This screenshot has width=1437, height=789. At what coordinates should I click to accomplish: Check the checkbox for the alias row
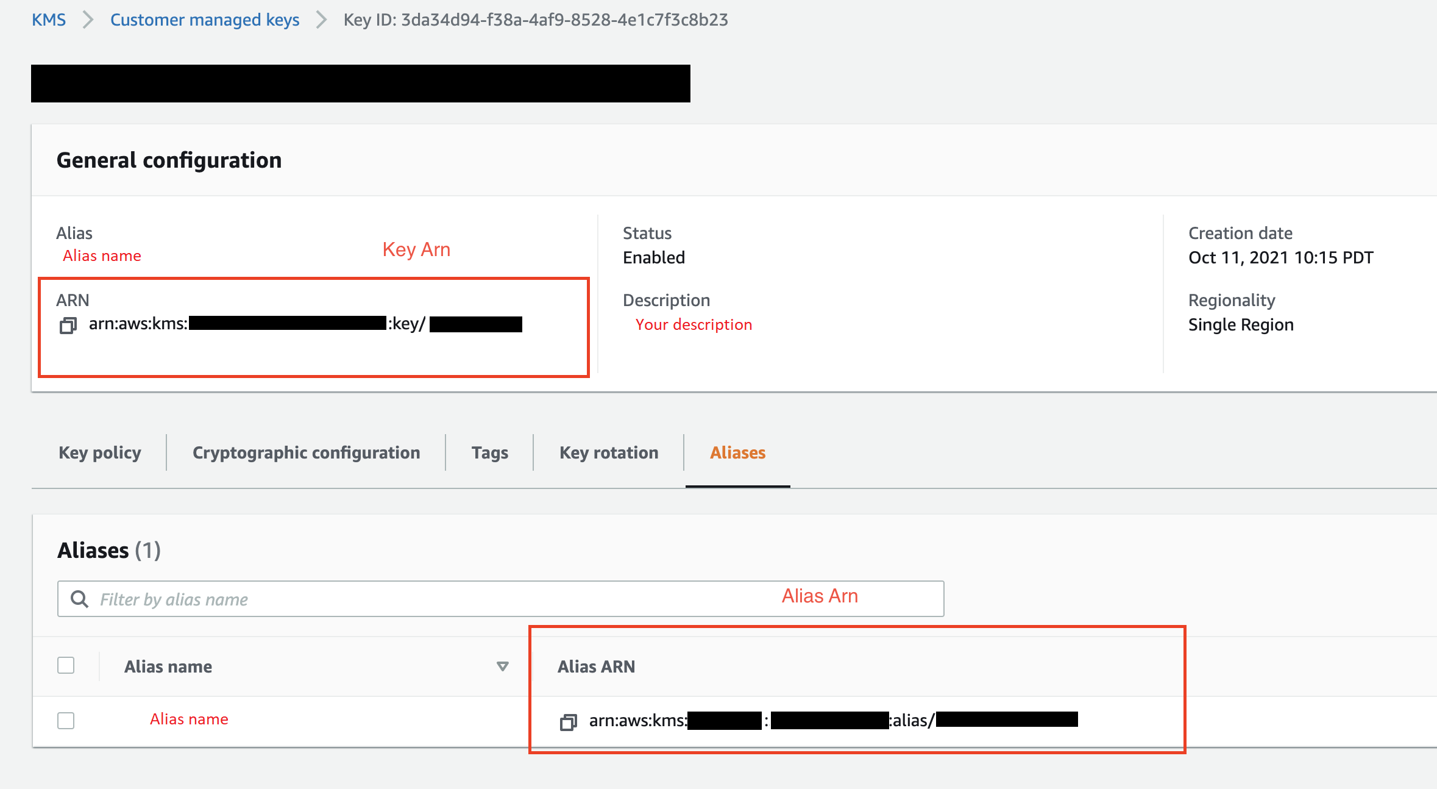(x=65, y=720)
